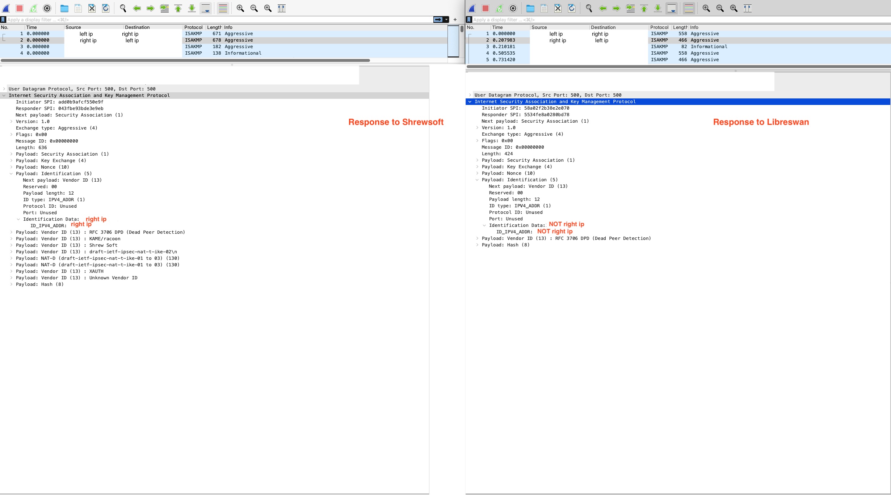Zoom in on the packet list text
This screenshot has width=891, height=495.
(240, 8)
